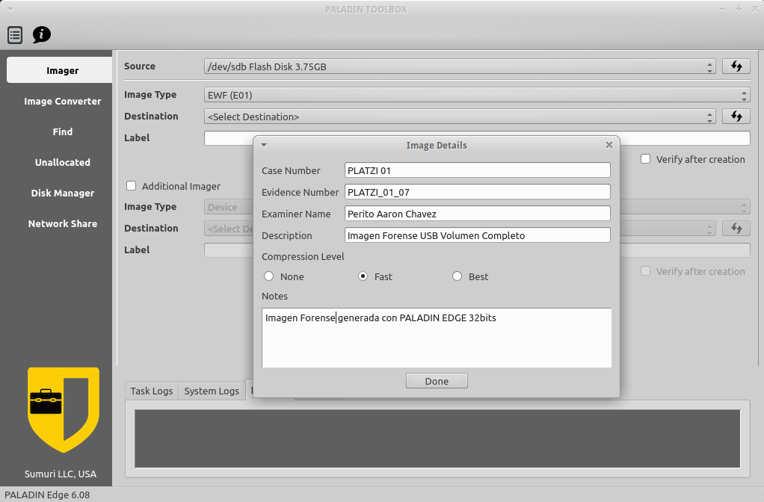Edit the Case Number field
The height and width of the screenshot is (502, 764).
click(x=477, y=170)
